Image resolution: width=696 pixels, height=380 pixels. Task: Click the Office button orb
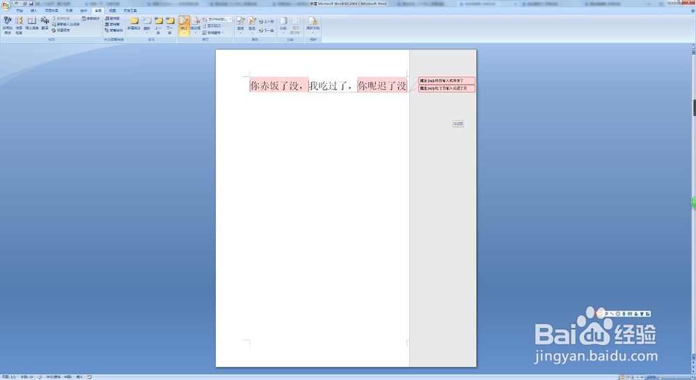pos(6,6)
